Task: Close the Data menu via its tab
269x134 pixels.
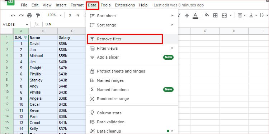Action: [x=92, y=5]
